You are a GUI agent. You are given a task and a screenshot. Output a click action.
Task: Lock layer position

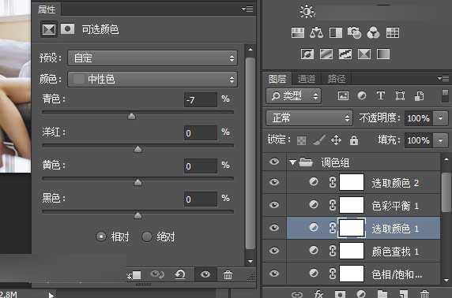point(336,140)
